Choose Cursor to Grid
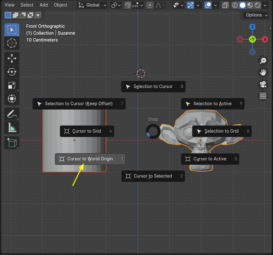This screenshot has width=273, height=255. tap(87, 131)
